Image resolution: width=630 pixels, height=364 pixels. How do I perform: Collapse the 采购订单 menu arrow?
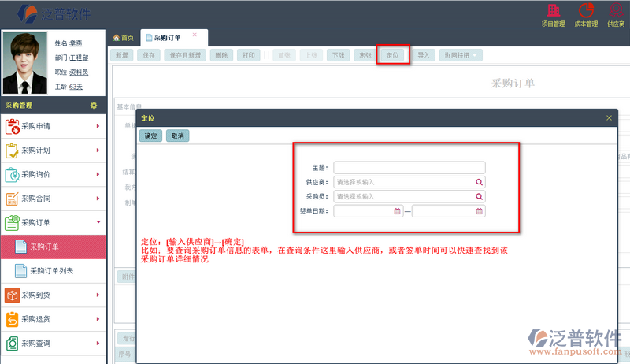click(x=98, y=222)
